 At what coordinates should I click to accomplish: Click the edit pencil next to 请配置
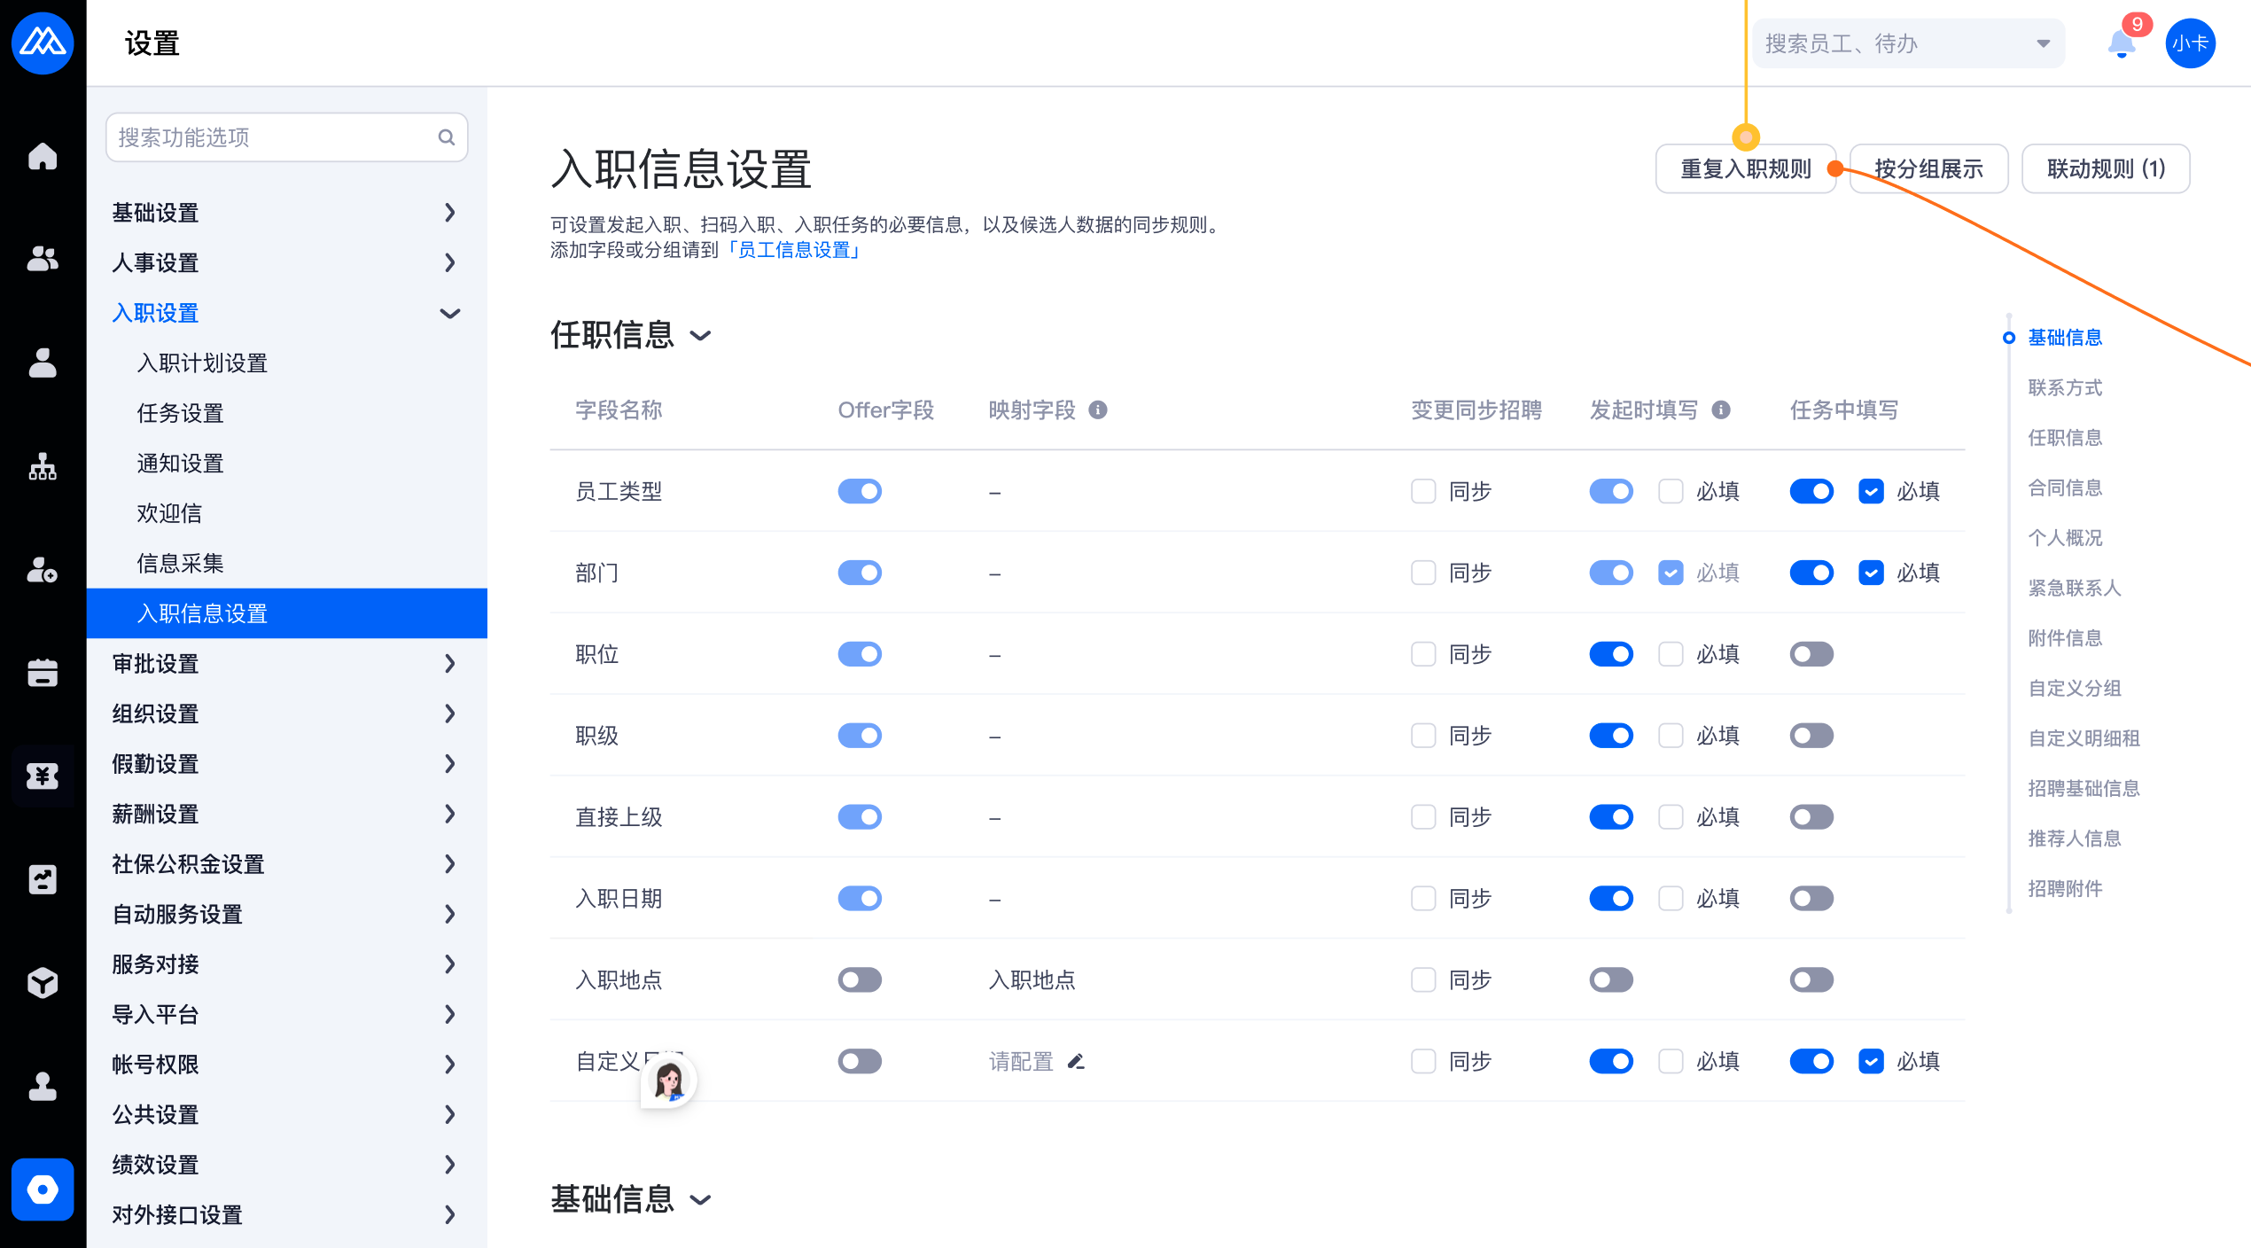[1076, 1061]
